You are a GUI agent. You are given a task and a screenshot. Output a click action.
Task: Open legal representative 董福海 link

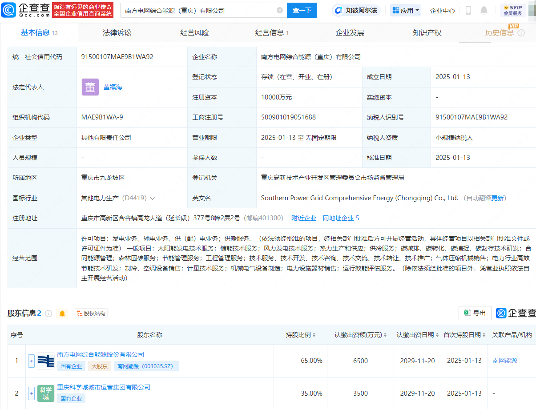click(113, 87)
